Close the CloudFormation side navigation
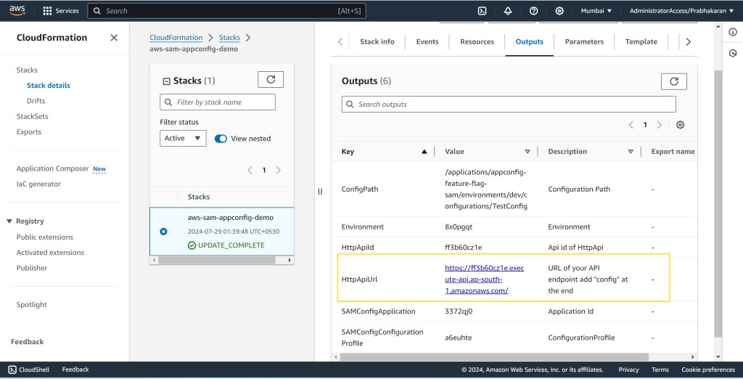Image resolution: width=743 pixels, height=379 pixels. (114, 38)
